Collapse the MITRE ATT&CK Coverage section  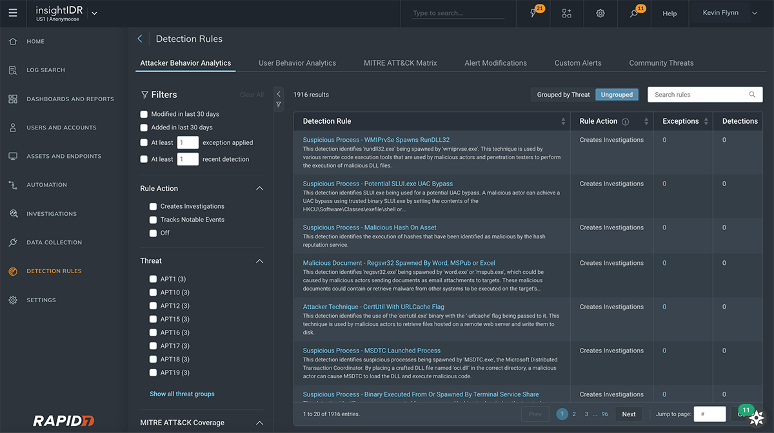259,423
